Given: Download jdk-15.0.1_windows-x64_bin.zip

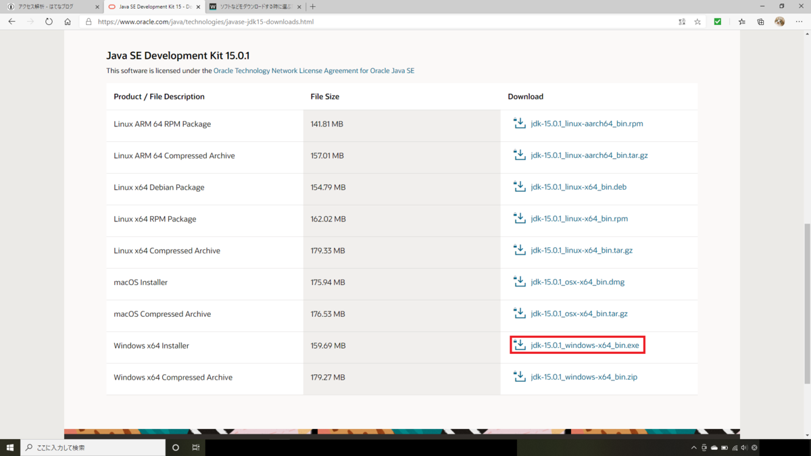Looking at the screenshot, I should [x=584, y=377].
